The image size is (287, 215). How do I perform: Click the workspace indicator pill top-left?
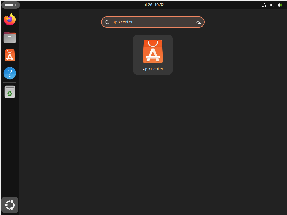click(x=9, y=5)
